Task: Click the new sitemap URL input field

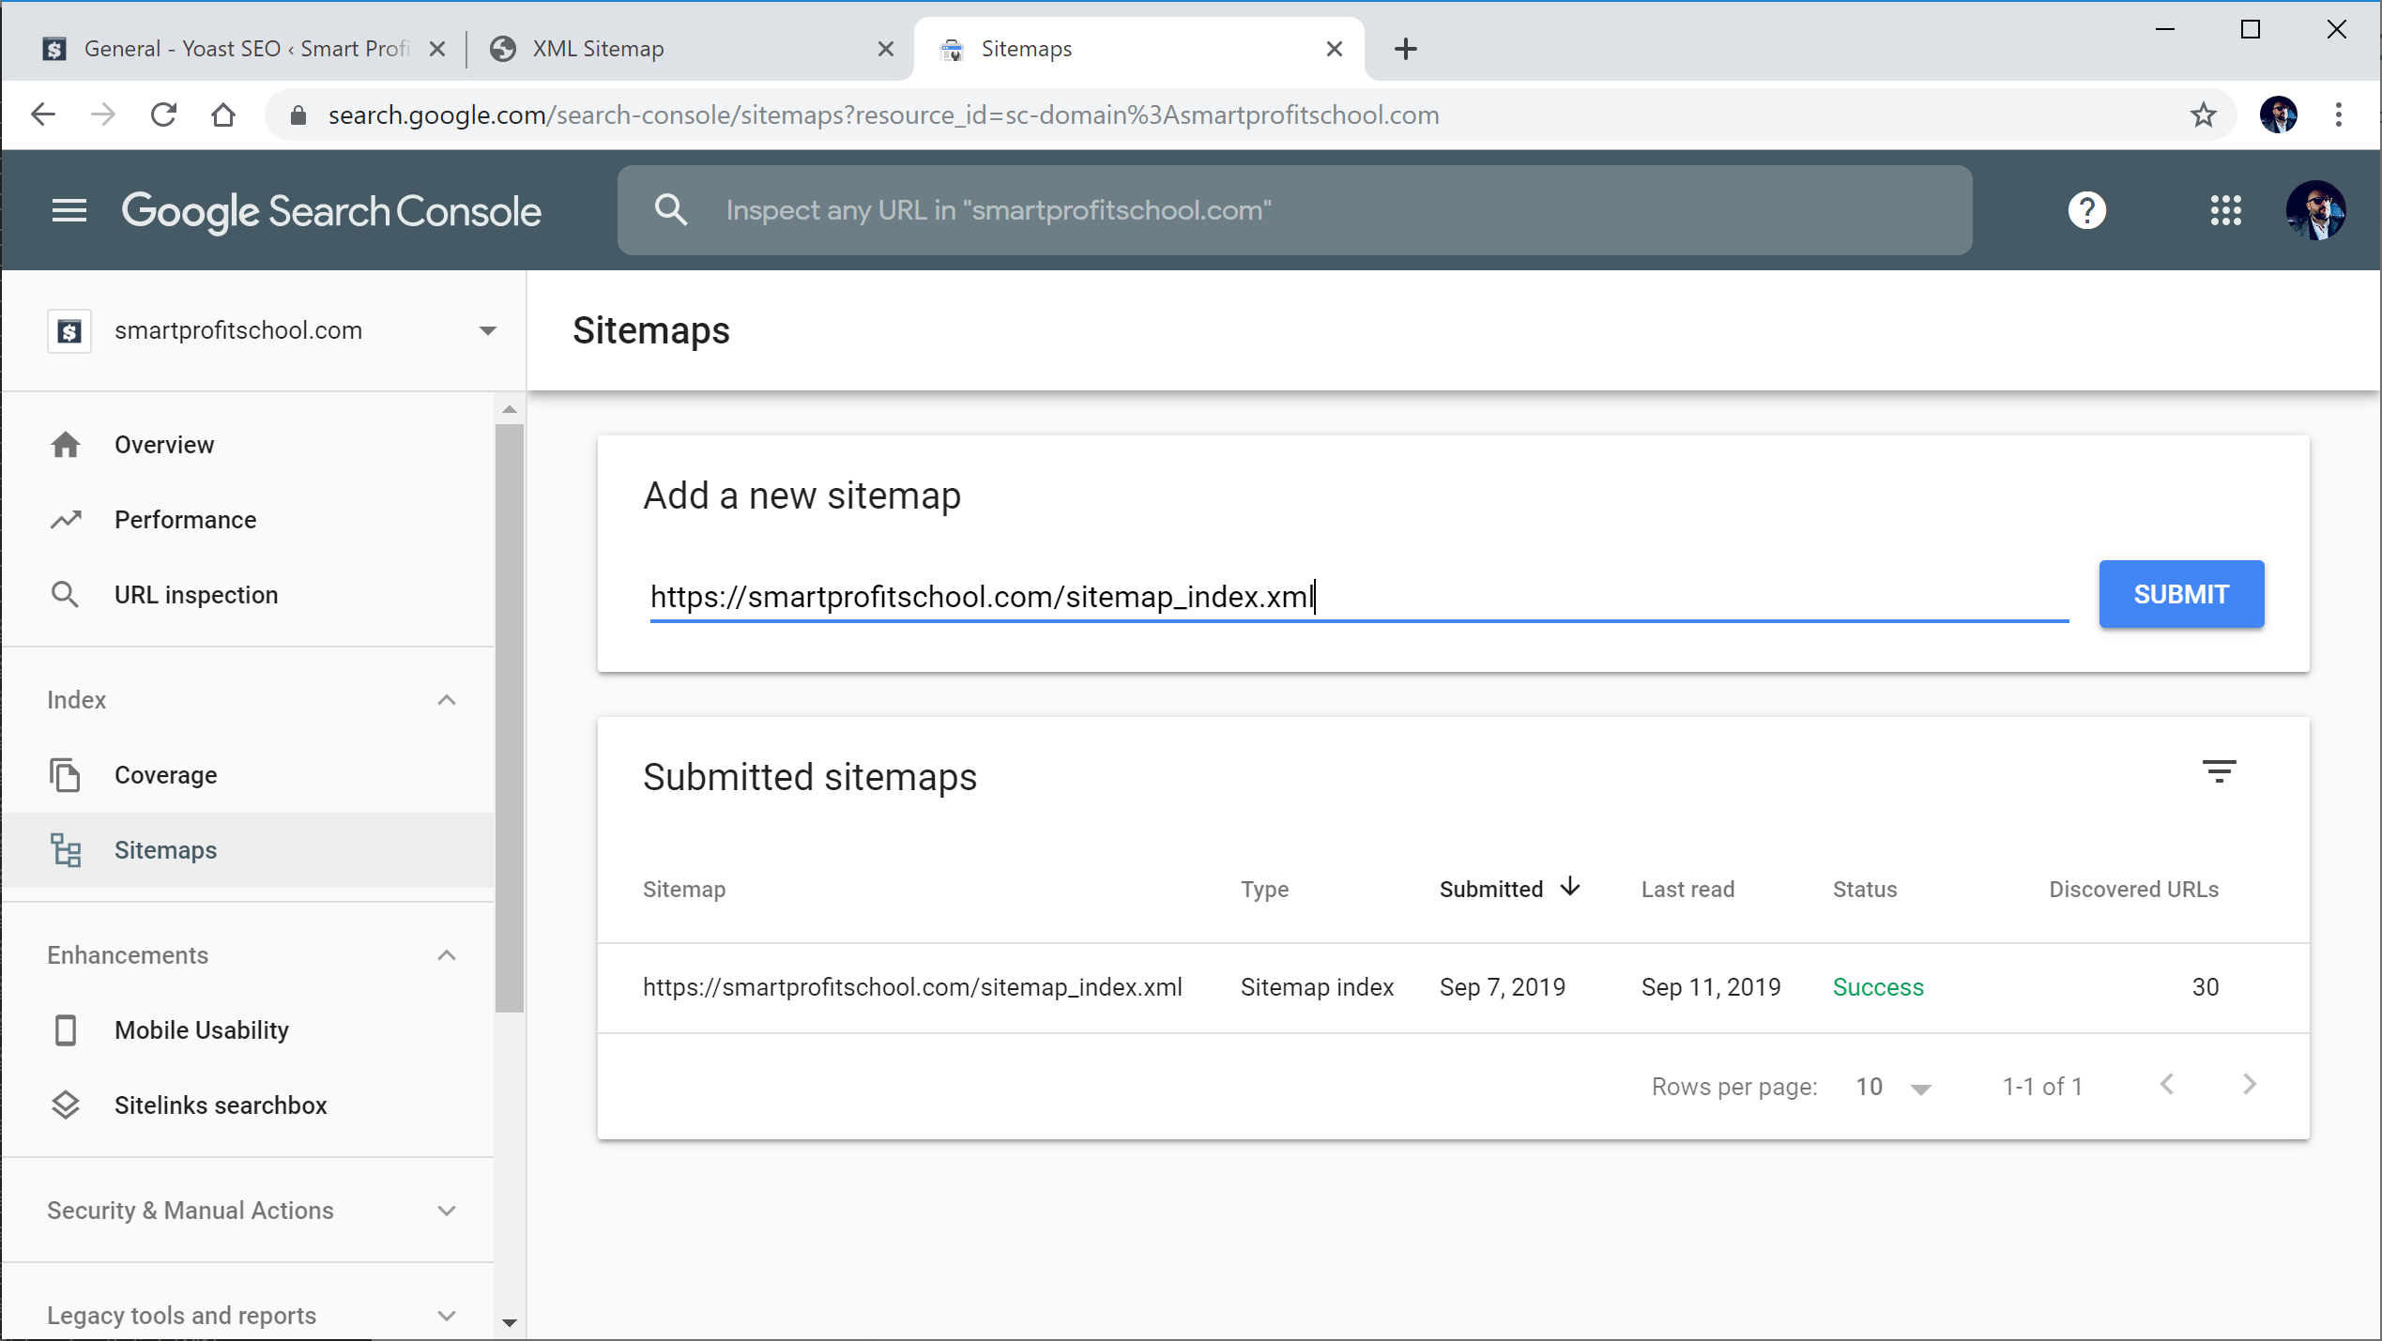Action: (1359, 597)
